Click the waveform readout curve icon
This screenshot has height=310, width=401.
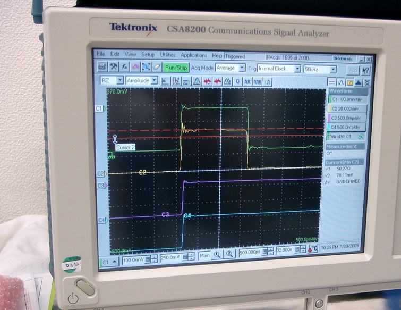pos(340,82)
